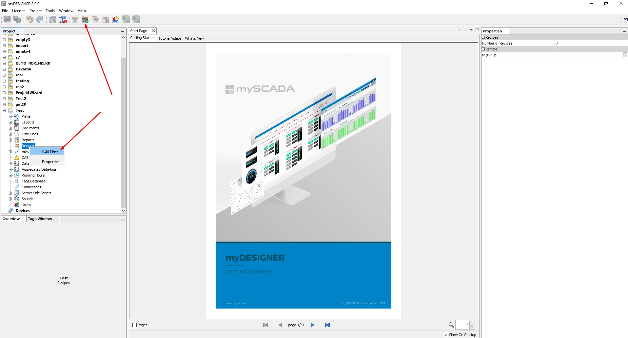Click the Save All toolbar icon

pyautogui.click(x=17, y=20)
